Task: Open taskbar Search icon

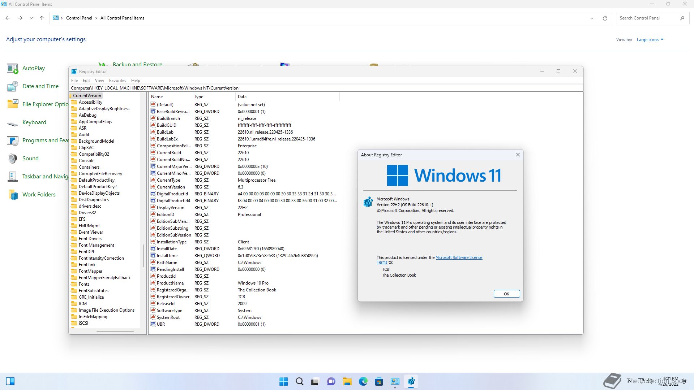Action: [300, 381]
